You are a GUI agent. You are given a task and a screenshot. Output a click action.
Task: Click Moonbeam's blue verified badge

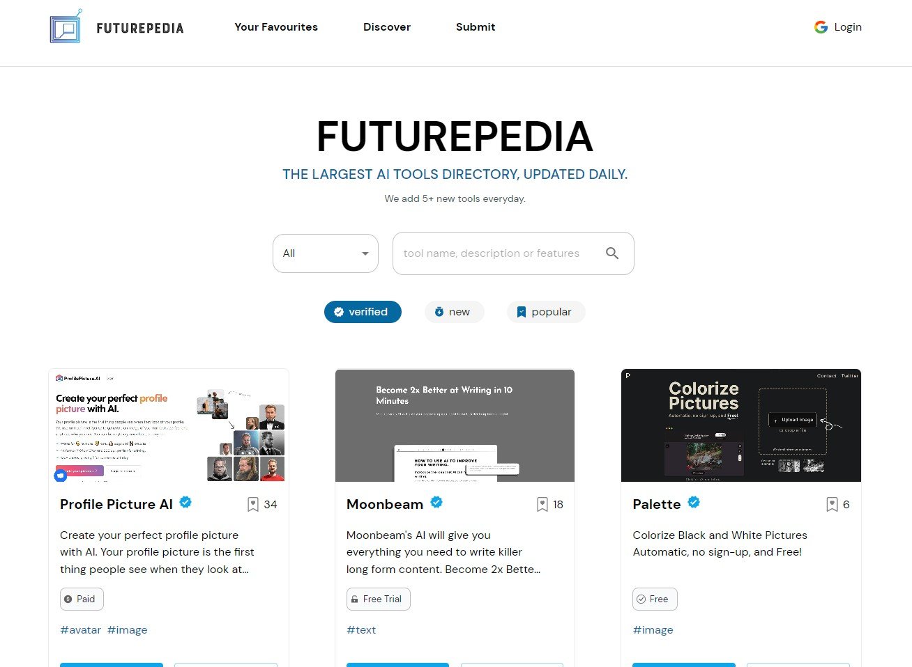click(x=436, y=502)
